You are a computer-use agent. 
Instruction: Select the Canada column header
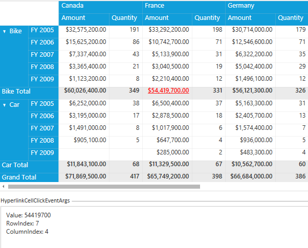point(73,6)
